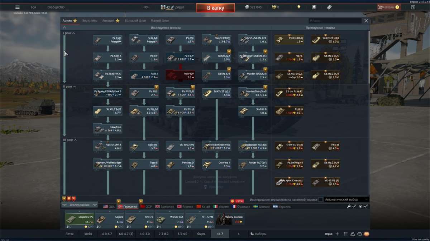
Task: Switch to the Летка preset
Action: coord(70,234)
